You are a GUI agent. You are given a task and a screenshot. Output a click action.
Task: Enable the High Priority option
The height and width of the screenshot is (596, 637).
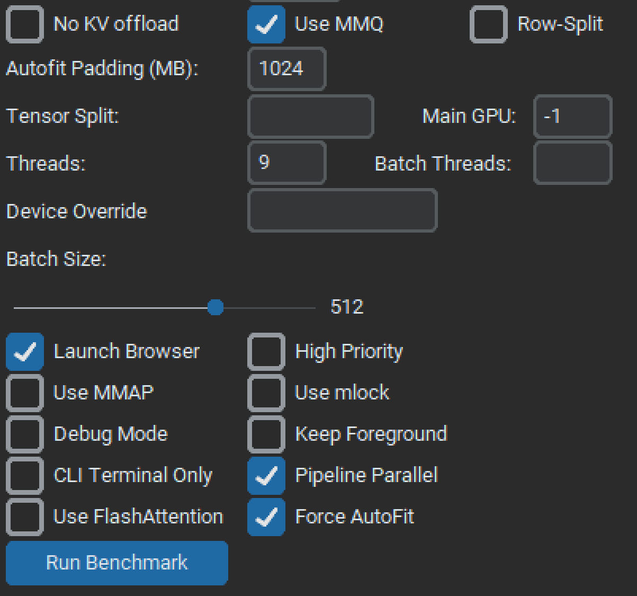pos(266,352)
